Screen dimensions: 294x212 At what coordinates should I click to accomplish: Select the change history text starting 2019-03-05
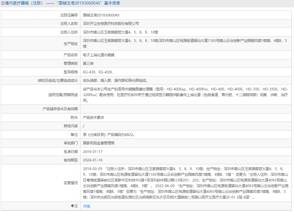pos(186,183)
